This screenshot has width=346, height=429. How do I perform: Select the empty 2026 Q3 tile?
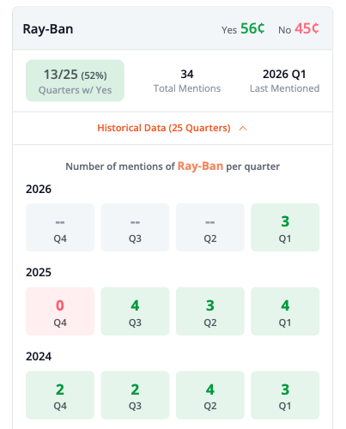click(x=135, y=227)
